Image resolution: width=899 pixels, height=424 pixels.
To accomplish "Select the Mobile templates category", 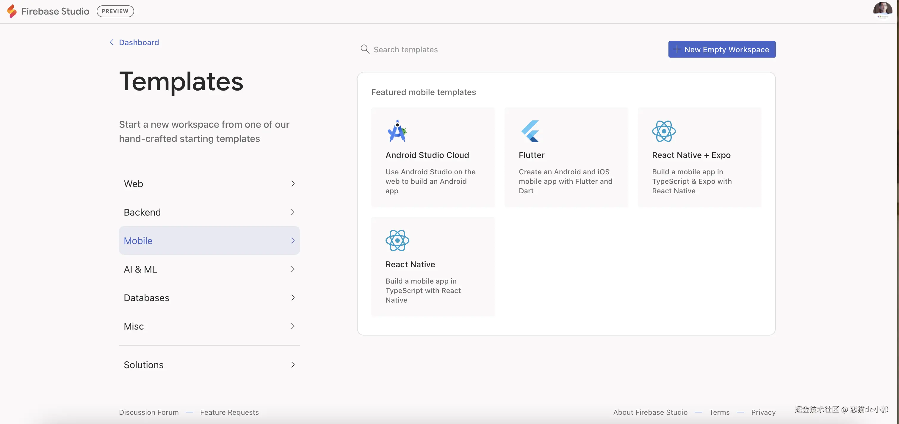I will coord(209,241).
